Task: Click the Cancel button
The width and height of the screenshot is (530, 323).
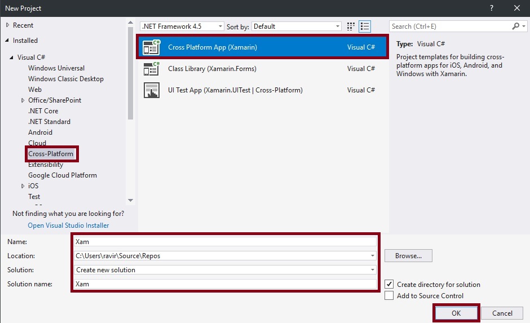Action: [x=502, y=313]
